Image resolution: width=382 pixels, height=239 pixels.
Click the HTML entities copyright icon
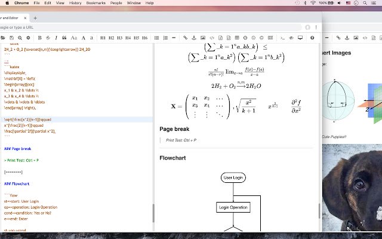[261, 38]
